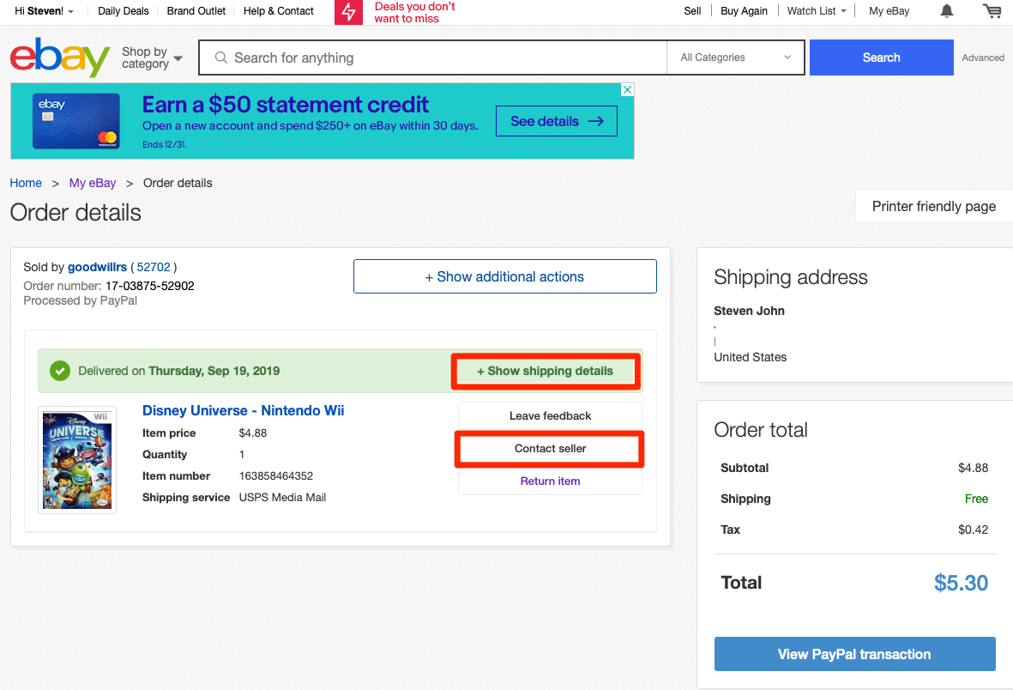Click Contact seller button

[550, 448]
